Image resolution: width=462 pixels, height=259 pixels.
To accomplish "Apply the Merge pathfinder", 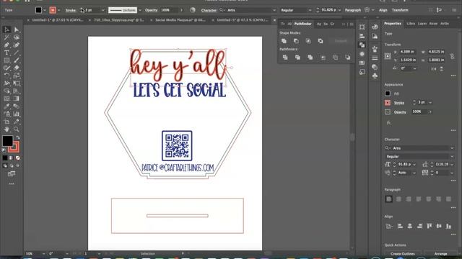I will pyautogui.click(x=310, y=58).
